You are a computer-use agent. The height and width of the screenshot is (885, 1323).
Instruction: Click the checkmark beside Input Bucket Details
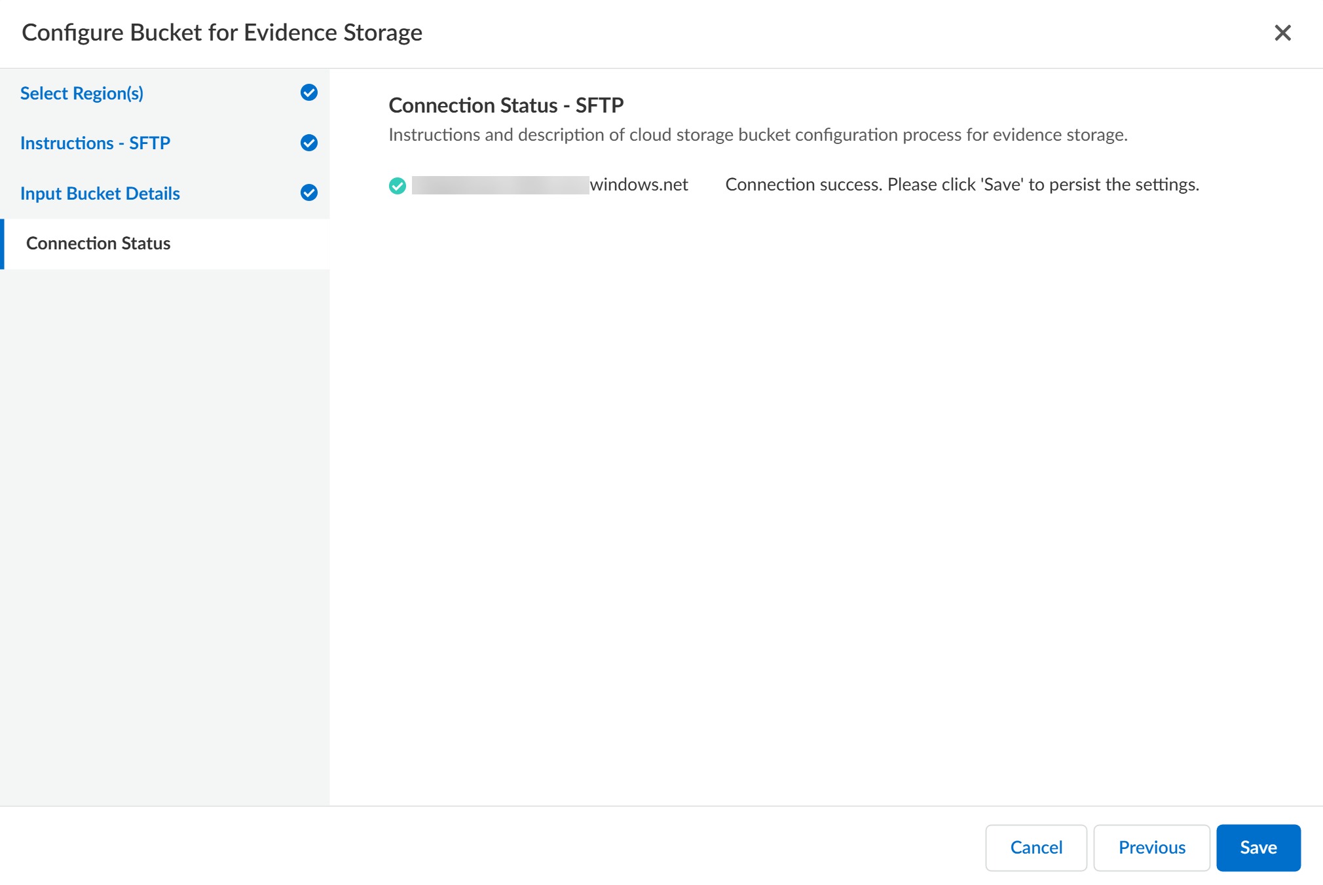coord(309,192)
